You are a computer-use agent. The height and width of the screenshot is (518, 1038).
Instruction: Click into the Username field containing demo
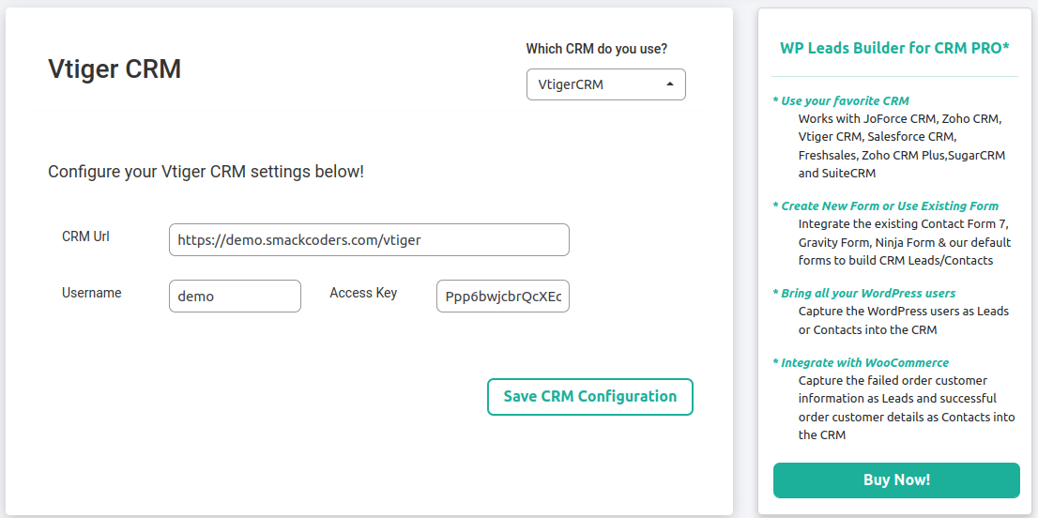tap(235, 296)
